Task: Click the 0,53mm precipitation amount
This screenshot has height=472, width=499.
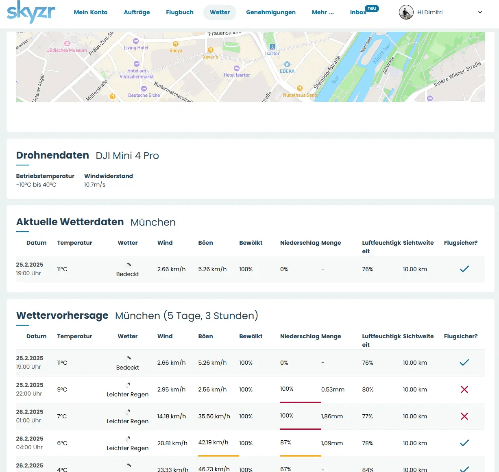Action: coord(333,389)
